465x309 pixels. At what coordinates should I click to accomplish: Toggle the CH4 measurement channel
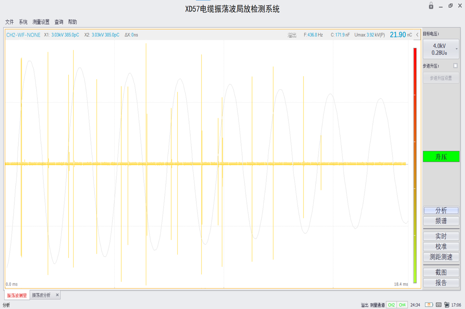[x=402, y=305]
